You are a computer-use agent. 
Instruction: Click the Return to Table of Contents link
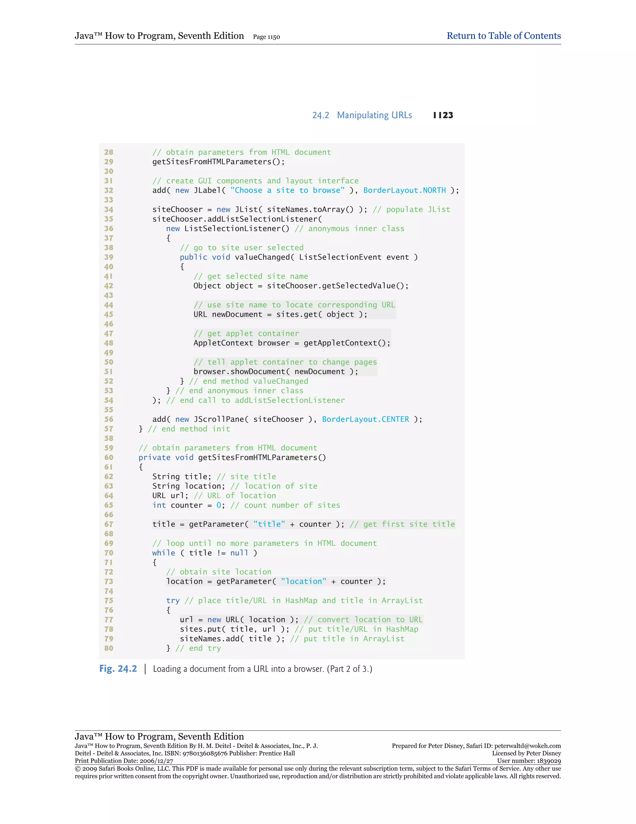pyautogui.click(x=503, y=36)
